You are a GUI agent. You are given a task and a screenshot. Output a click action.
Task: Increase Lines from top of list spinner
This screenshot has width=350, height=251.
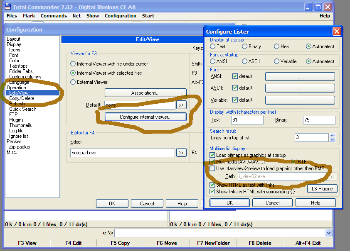(x=332, y=135)
